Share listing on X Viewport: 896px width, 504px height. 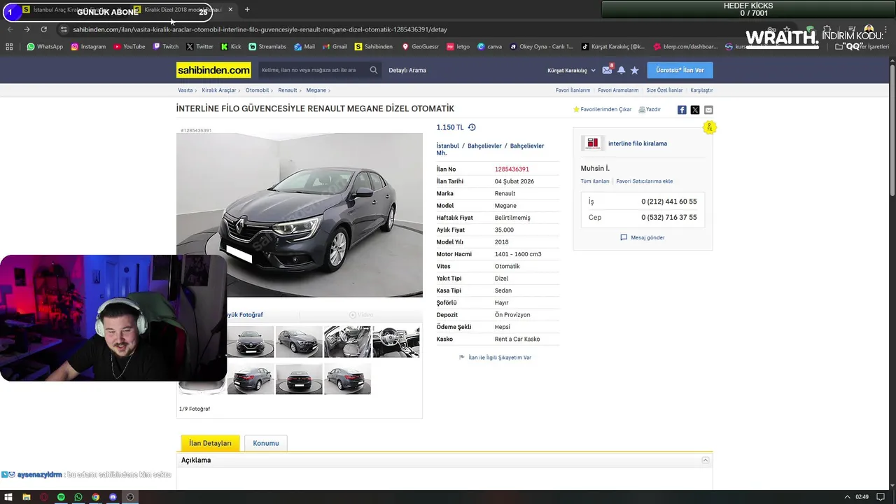(695, 110)
